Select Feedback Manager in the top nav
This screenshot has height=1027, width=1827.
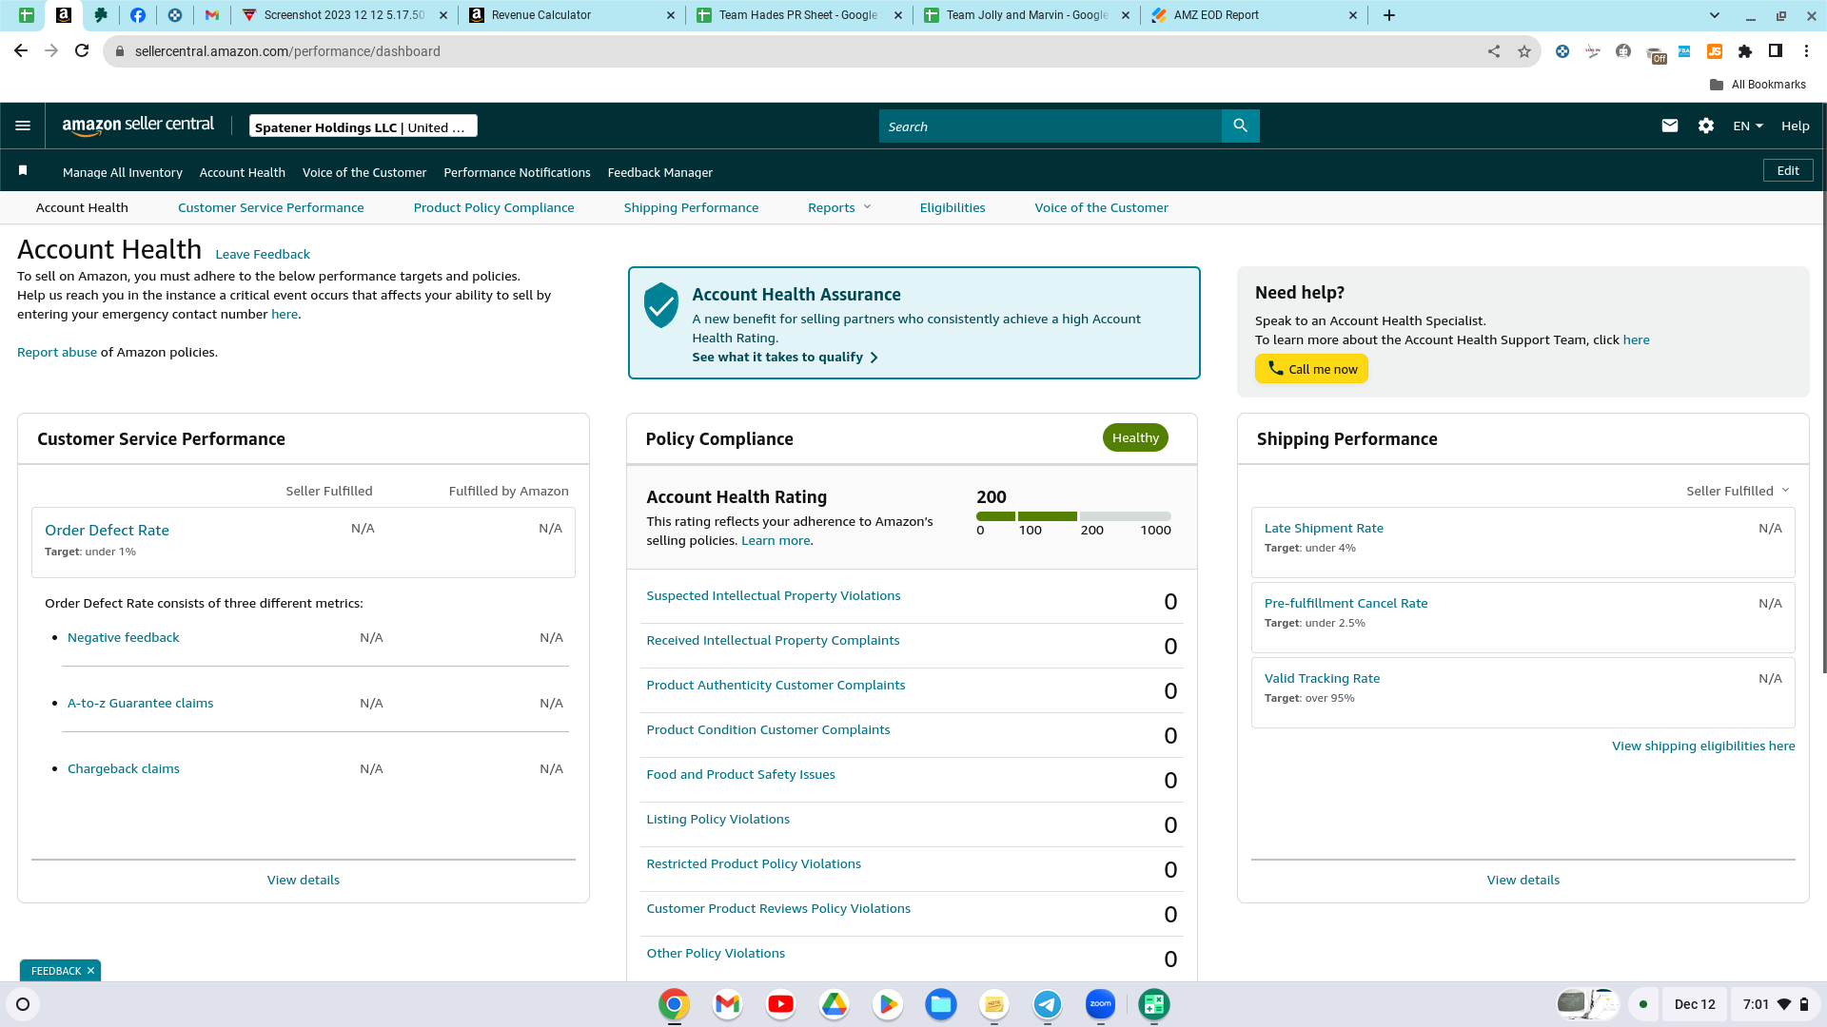659,172
